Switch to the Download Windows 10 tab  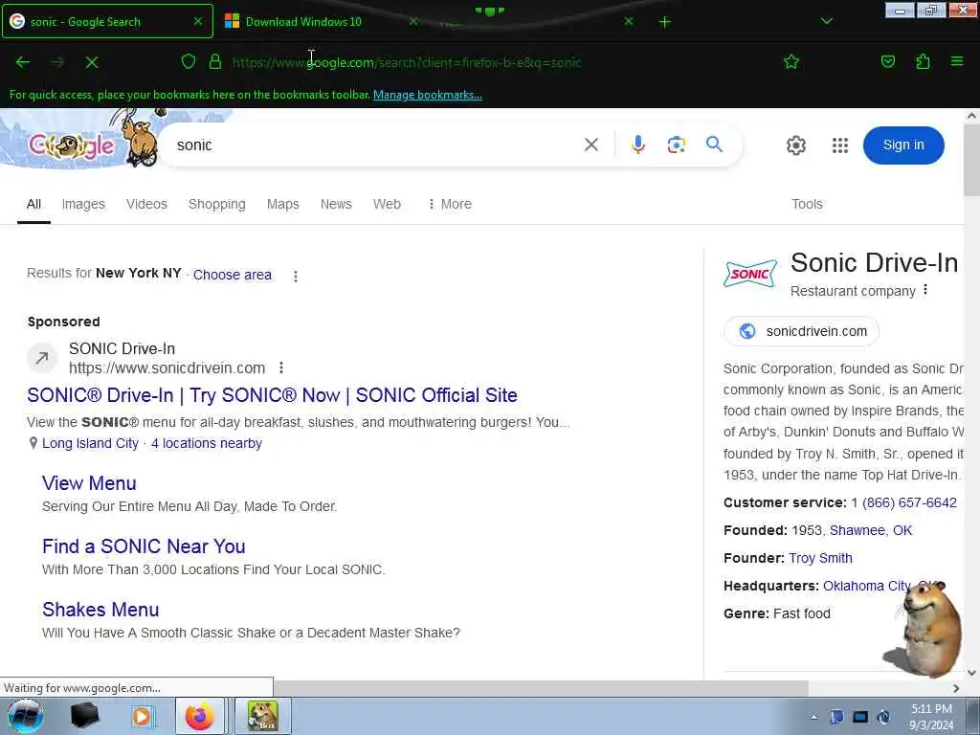click(x=303, y=22)
